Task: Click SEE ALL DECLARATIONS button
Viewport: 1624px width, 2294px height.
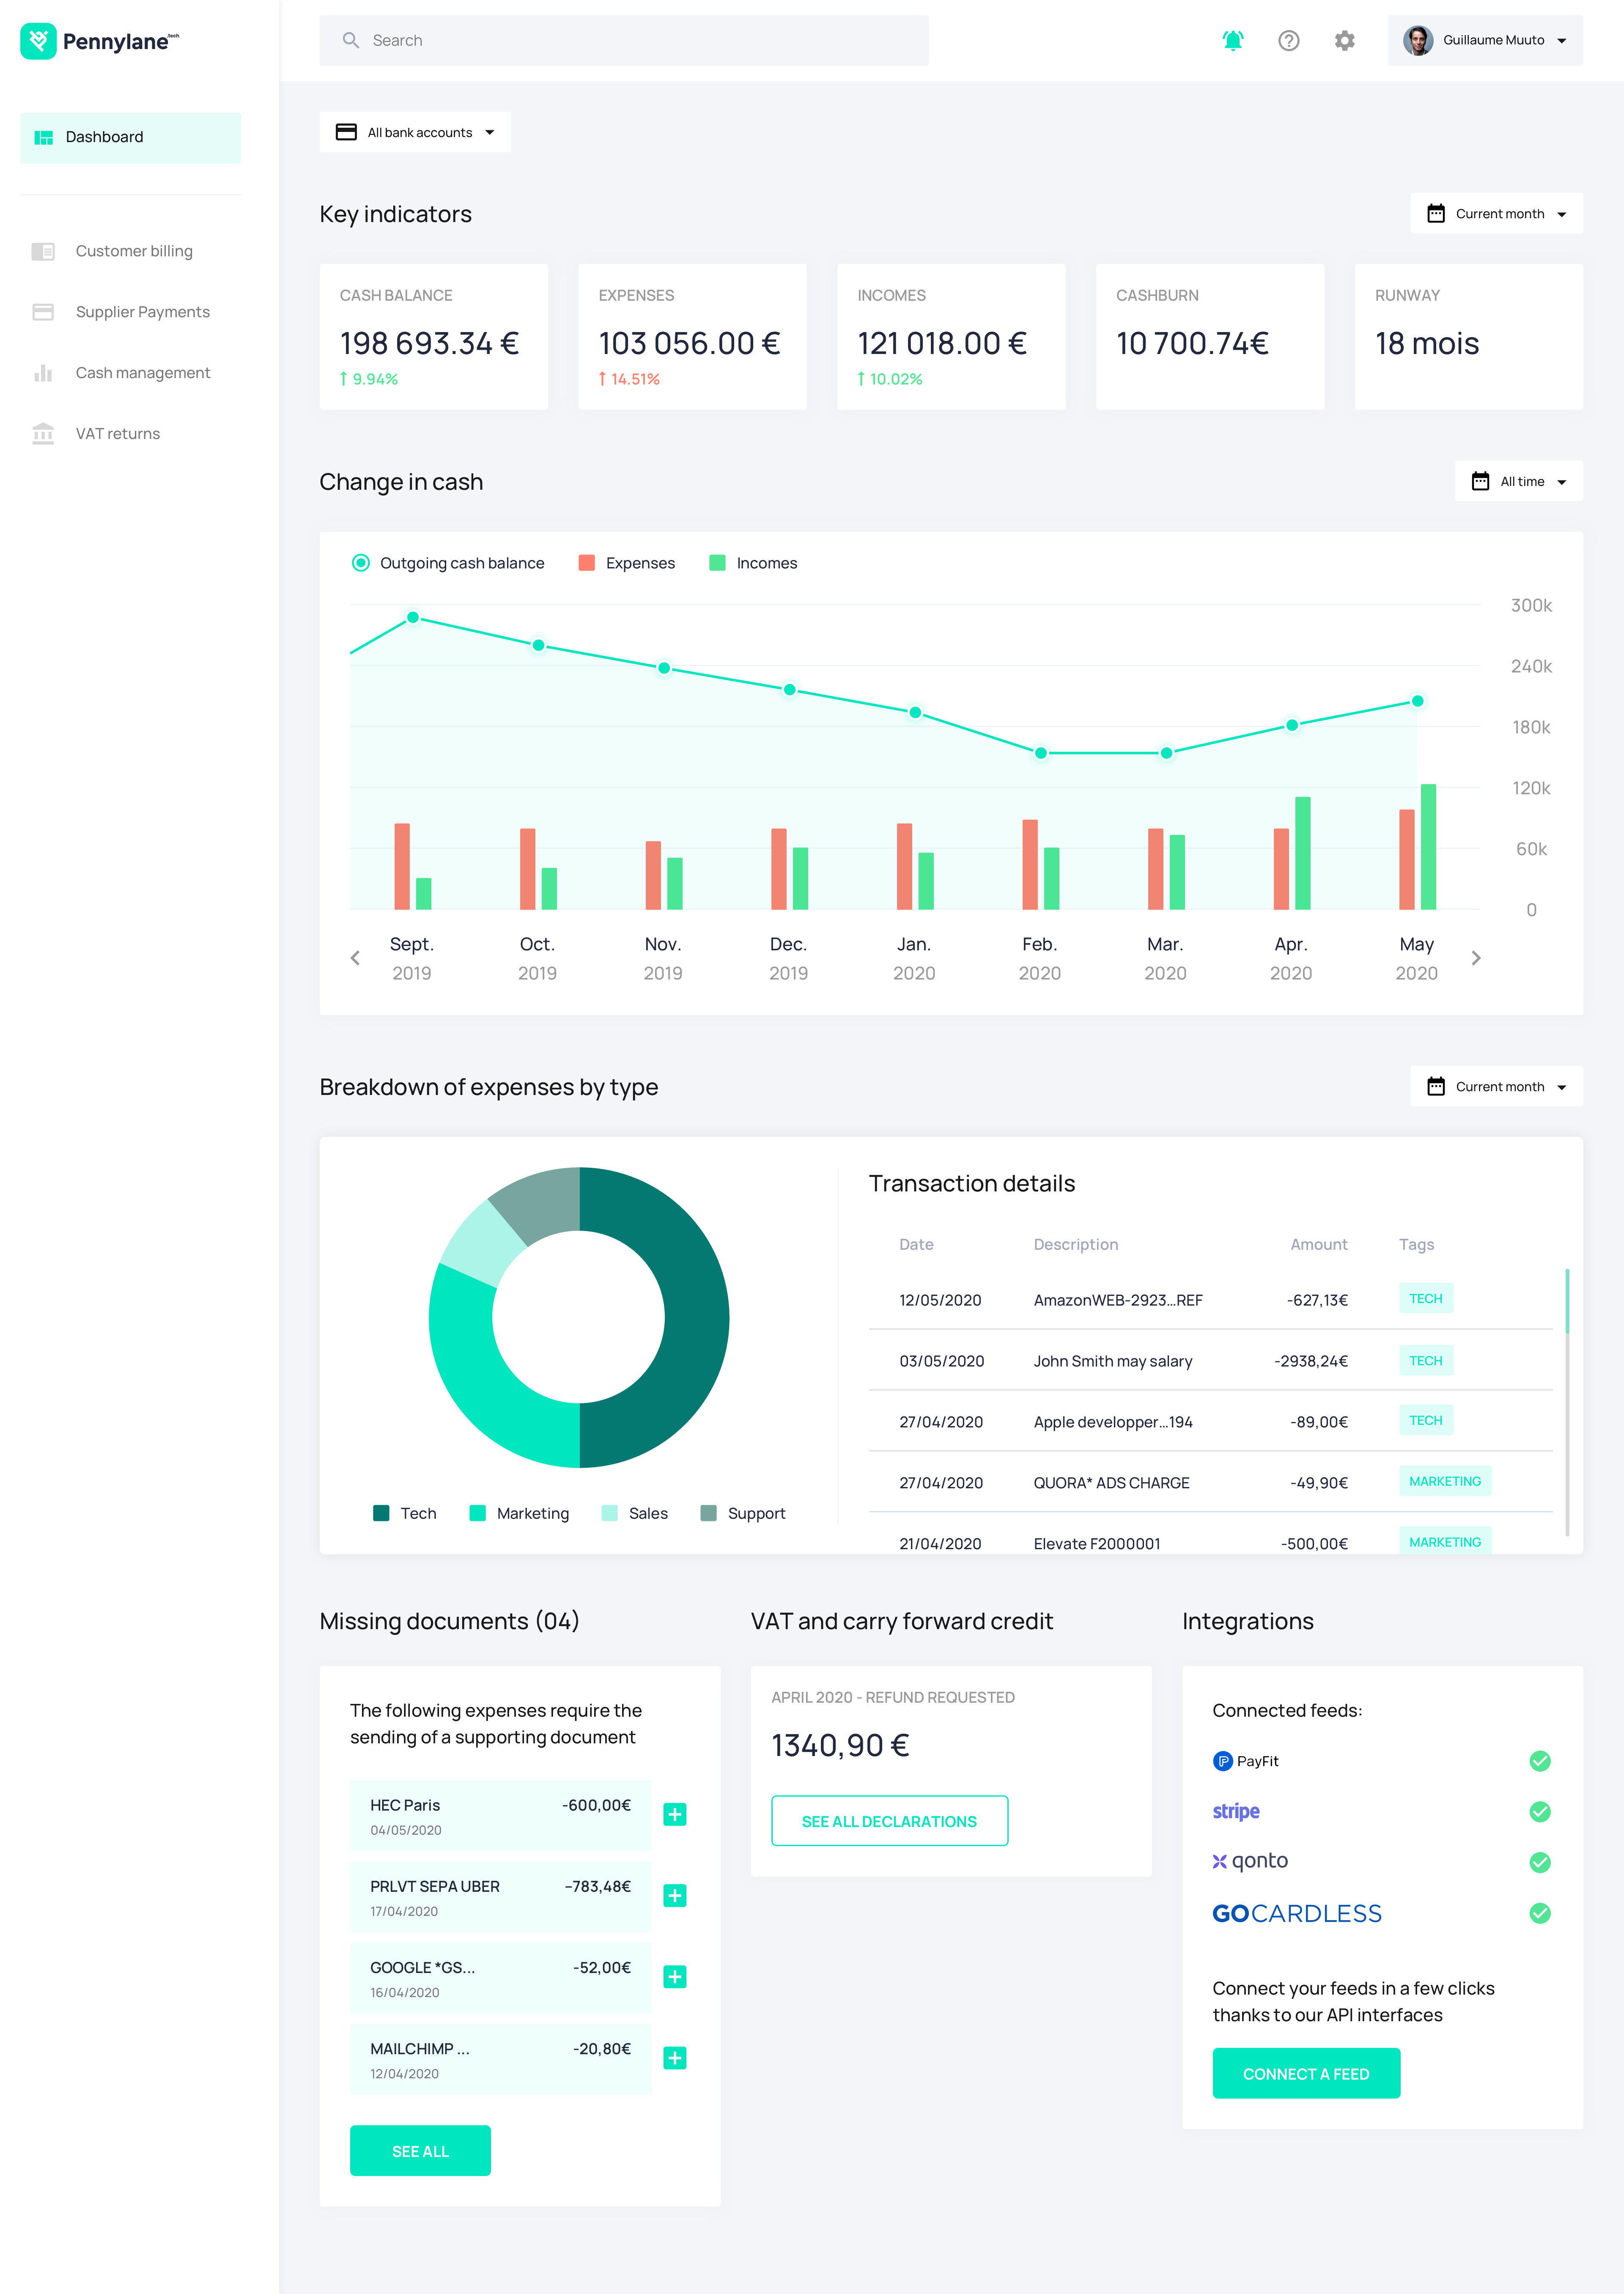Action: 889,1821
